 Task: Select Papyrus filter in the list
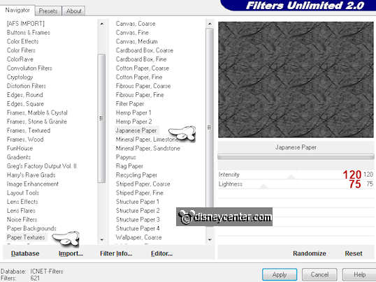pyautogui.click(x=126, y=157)
